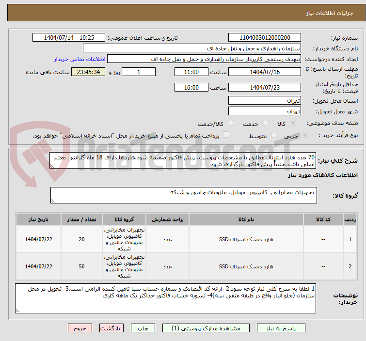Screen dimensions: 366x341
Task: Toggle the اسناد خزانه اسلامی payment checkbox
Action: (226, 136)
